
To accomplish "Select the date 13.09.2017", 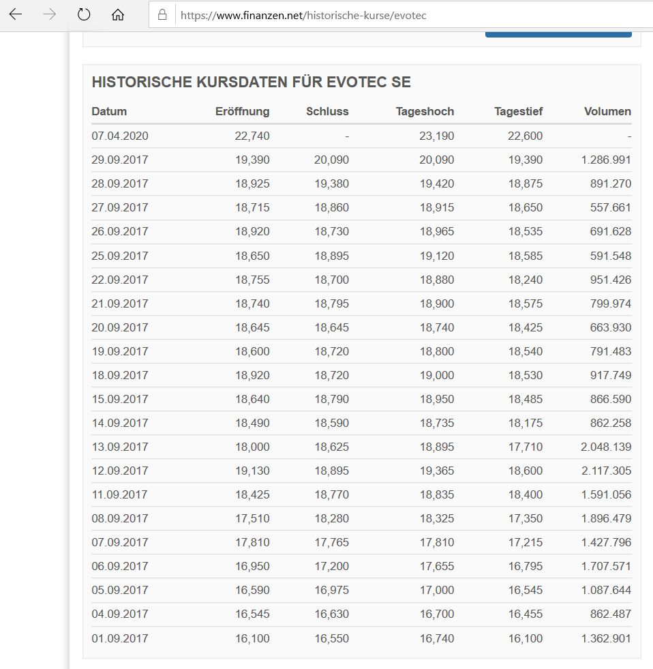I will click(120, 447).
